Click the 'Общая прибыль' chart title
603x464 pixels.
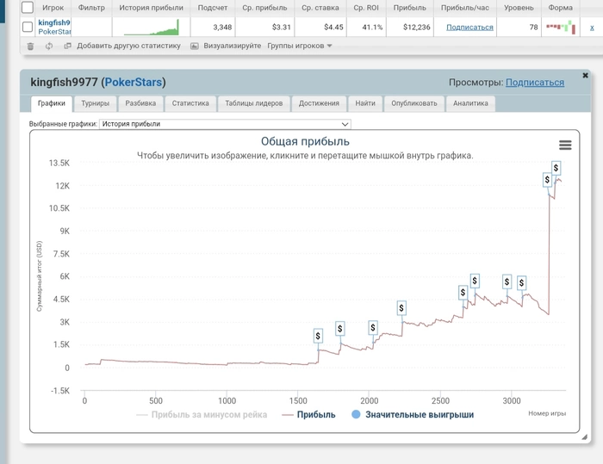[305, 141]
